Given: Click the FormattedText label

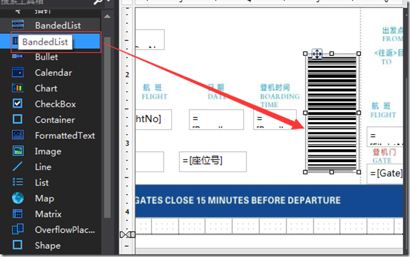Looking at the screenshot, I should tap(65, 136).
